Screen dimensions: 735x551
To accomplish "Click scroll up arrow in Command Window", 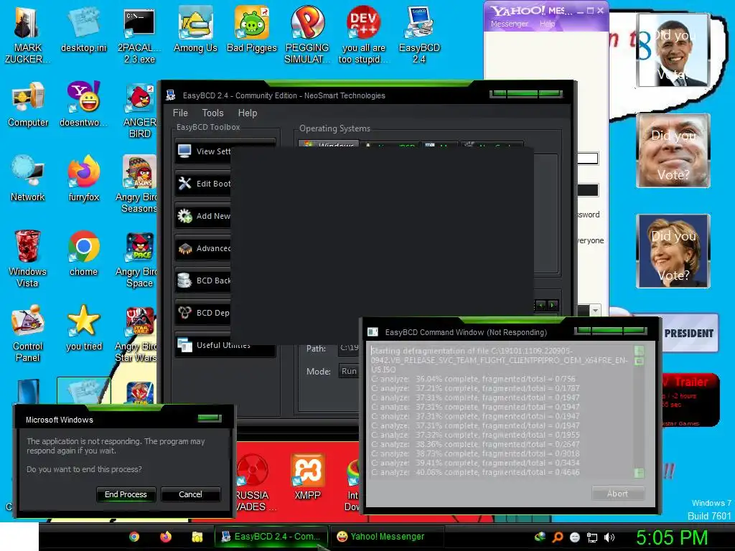I will (x=639, y=350).
